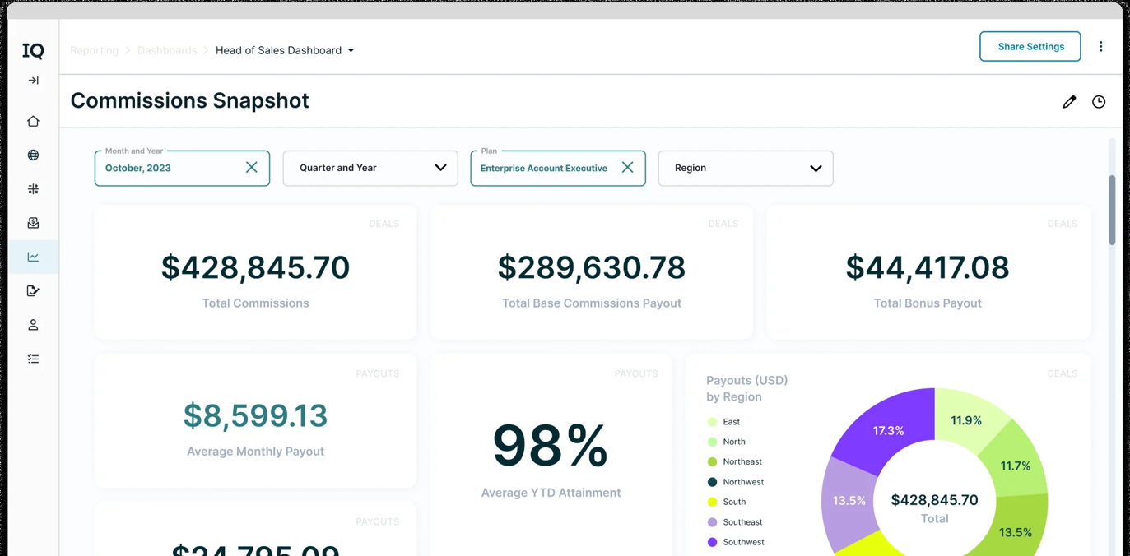The height and width of the screenshot is (556, 1130).
Task: Click the East legend swatch
Action: (713, 422)
